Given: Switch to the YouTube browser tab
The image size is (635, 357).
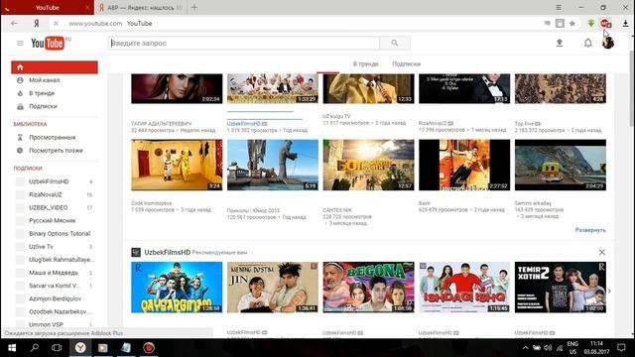Looking at the screenshot, I should [x=47, y=7].
